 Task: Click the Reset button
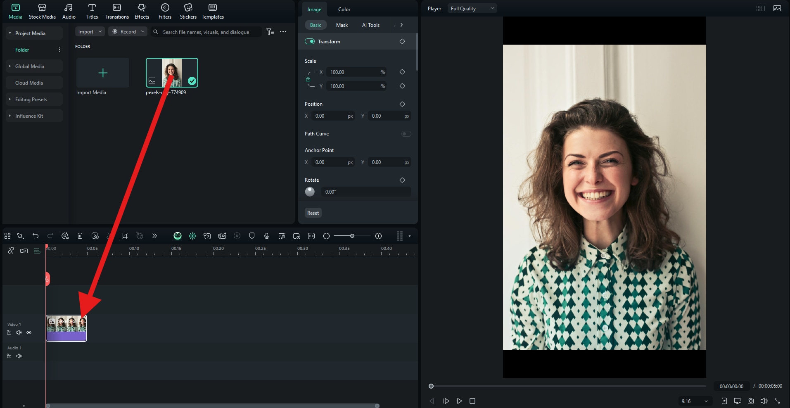[x=313, y=213]
